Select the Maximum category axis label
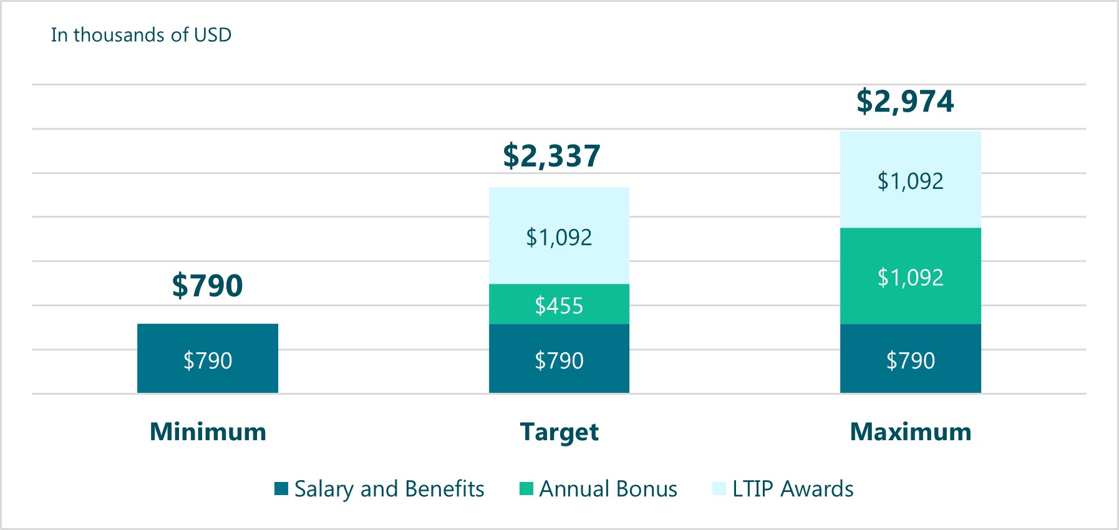Image resolution: width=1119 pixels, height=530 pixels. pos(911,431)
